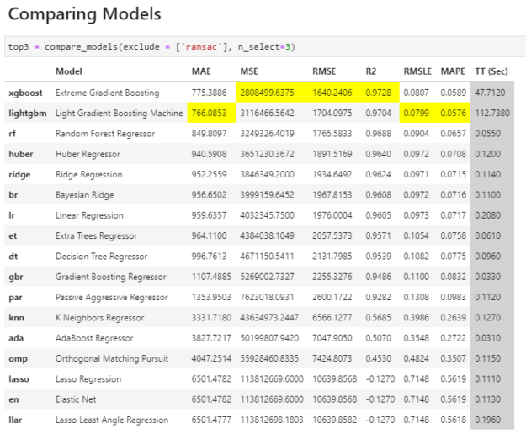Click Huber Regressor model name

pos(88,154)
